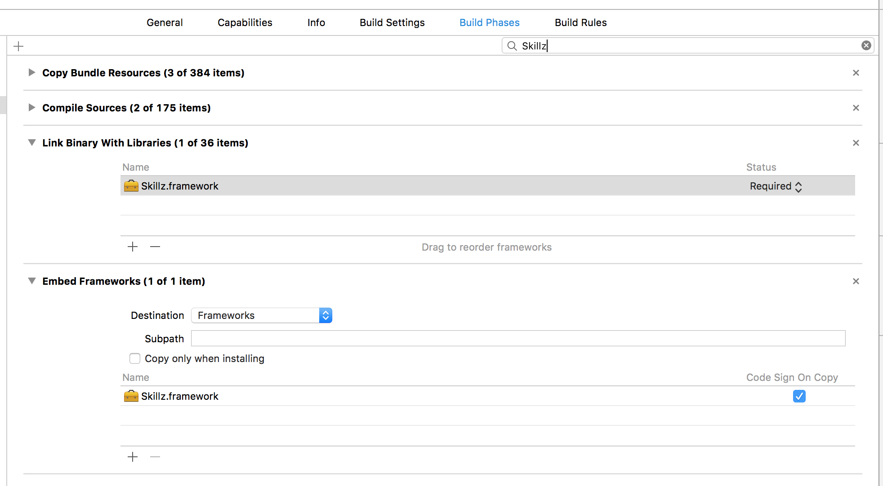Delete the Link Binary With Libraries phase
This screenshot has height=486, width=883.
pos(856,143)
